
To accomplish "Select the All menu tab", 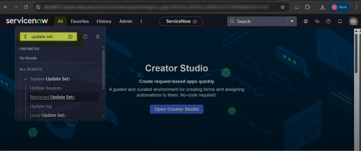I will (60, 21).
